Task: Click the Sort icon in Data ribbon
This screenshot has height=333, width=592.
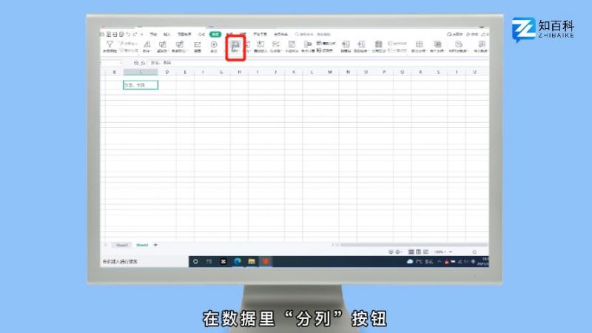Action: (x=147, y=46)
